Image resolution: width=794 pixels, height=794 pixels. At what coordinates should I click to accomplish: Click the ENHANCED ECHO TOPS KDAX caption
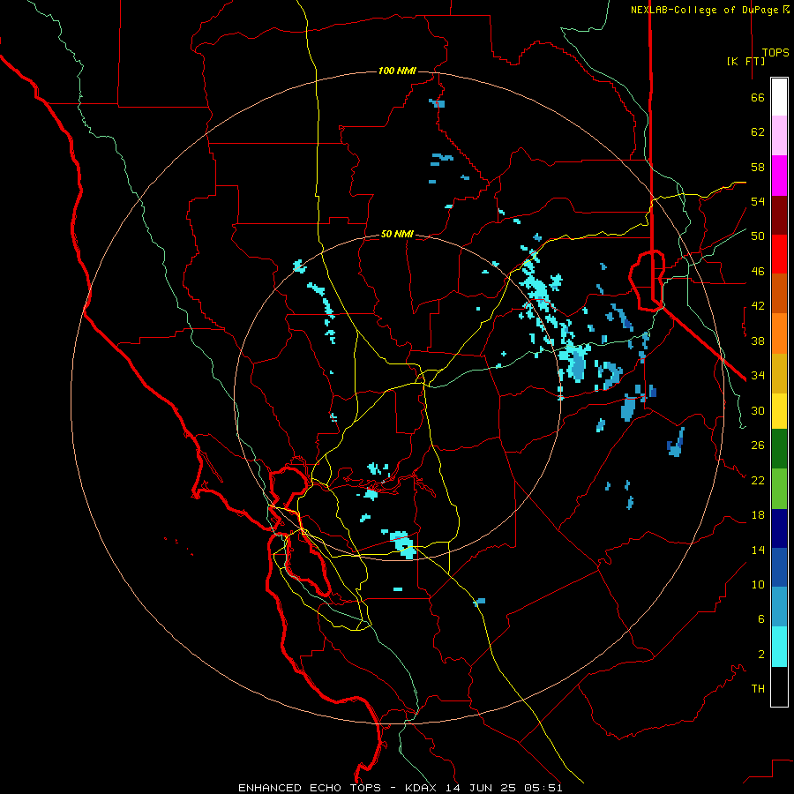tap(400, 788)
